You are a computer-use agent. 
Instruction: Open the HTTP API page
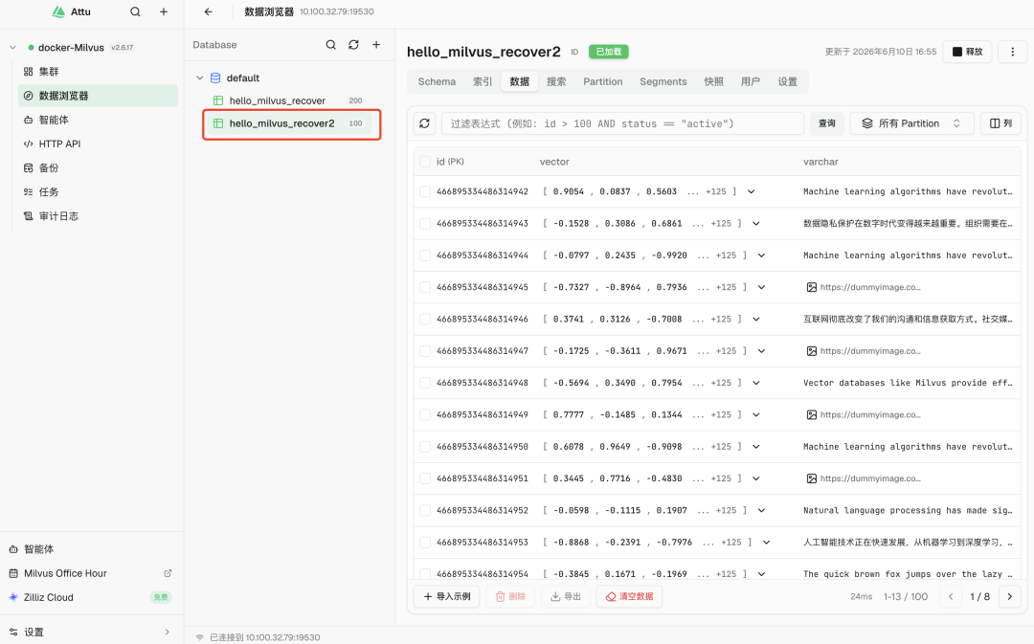(x=98, y=144)
